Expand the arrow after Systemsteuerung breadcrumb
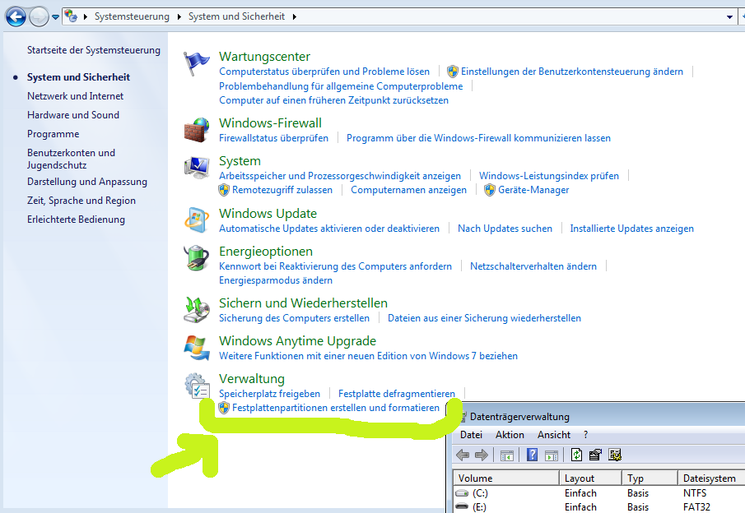 (x=179, y=16)
